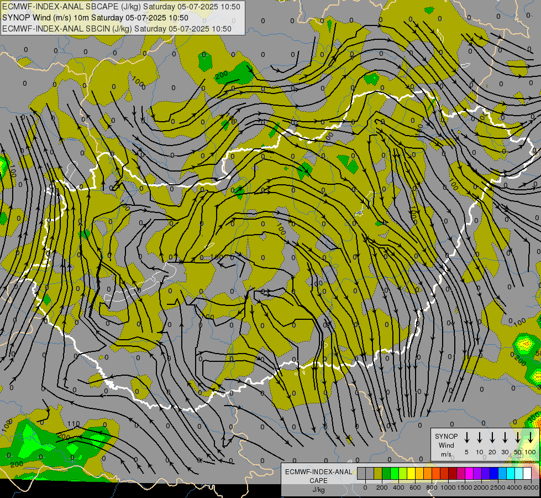Click the SYNOP wind legend arrow for 30 m/s

point(505,437)
